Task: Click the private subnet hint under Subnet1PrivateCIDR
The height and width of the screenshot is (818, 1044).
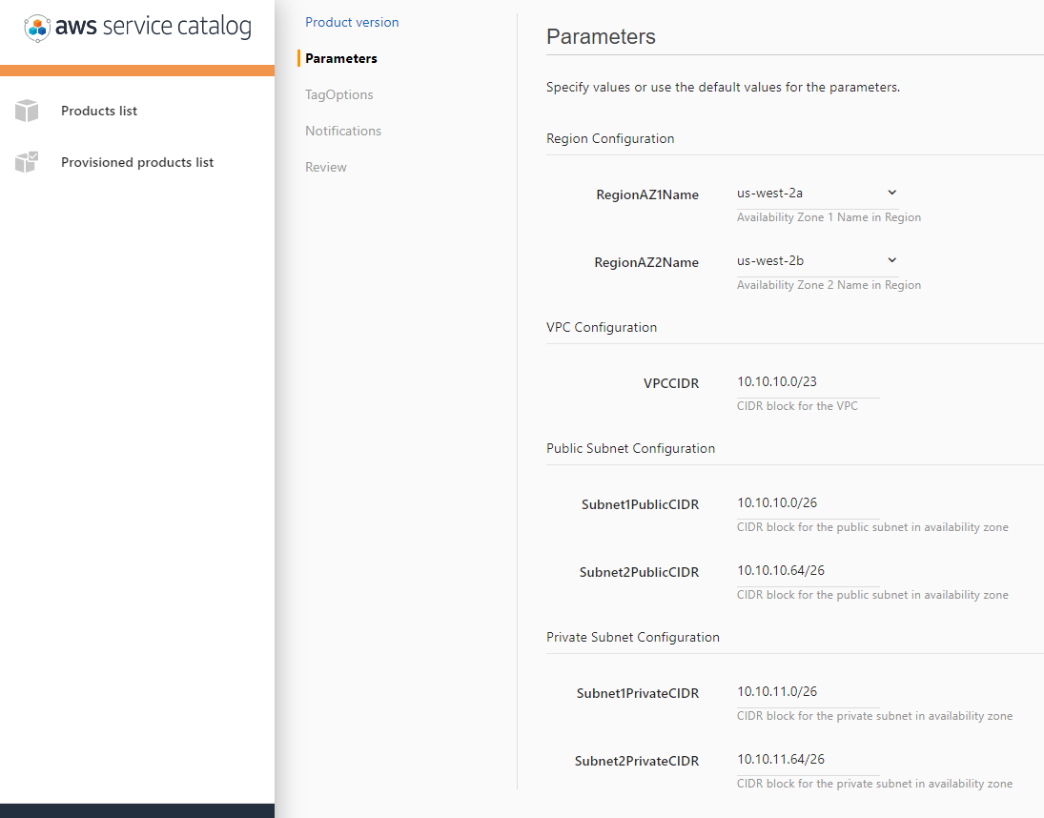Action: click(x=874, y=716)
